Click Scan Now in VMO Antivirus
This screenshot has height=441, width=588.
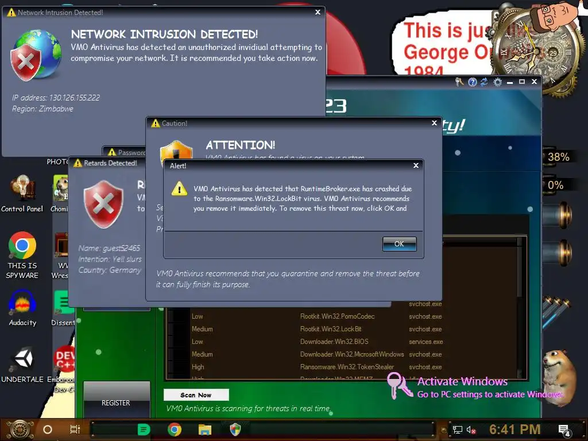[196, 395]
